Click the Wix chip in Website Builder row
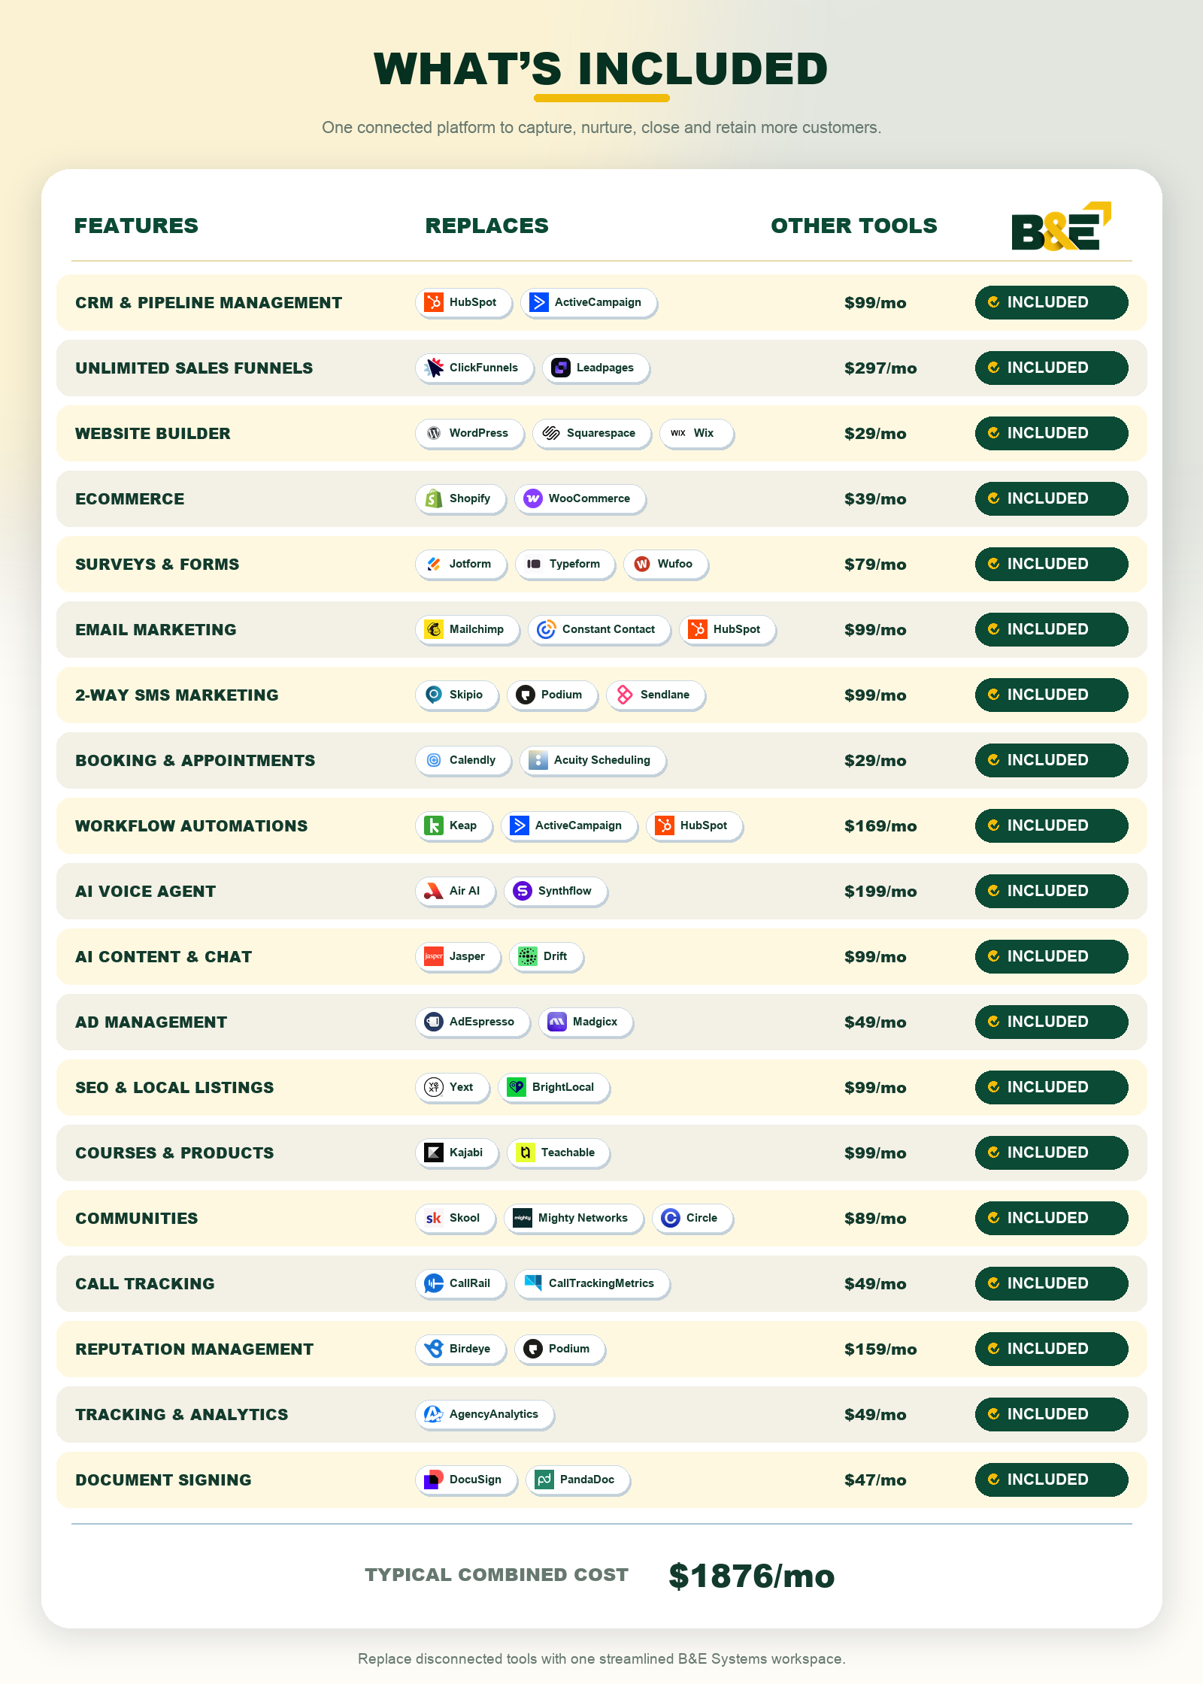Image resolution: width=1203 pixels, height=1684 pixels. [x=696, y=433]
